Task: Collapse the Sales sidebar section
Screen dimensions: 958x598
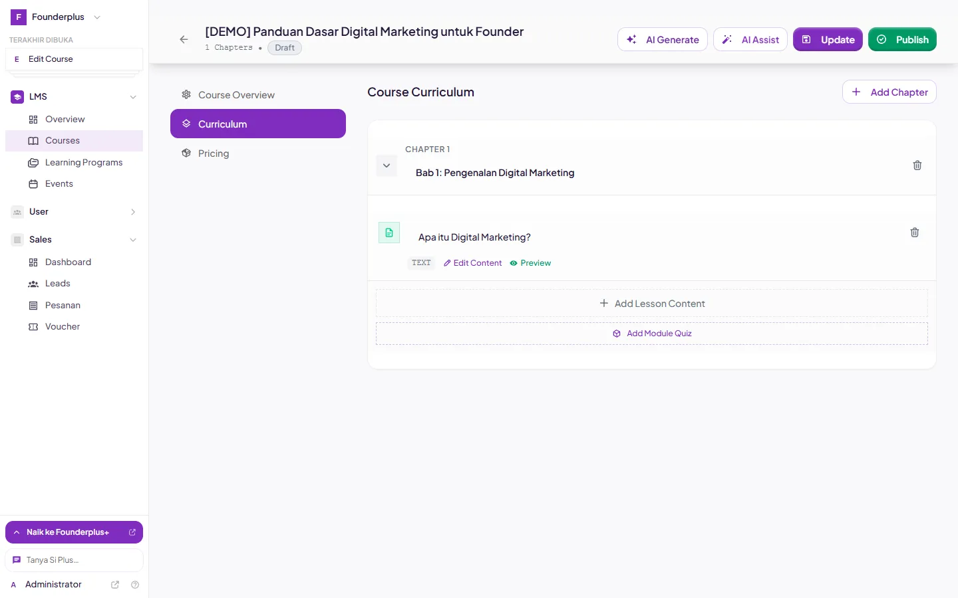Action: point(74,240)
